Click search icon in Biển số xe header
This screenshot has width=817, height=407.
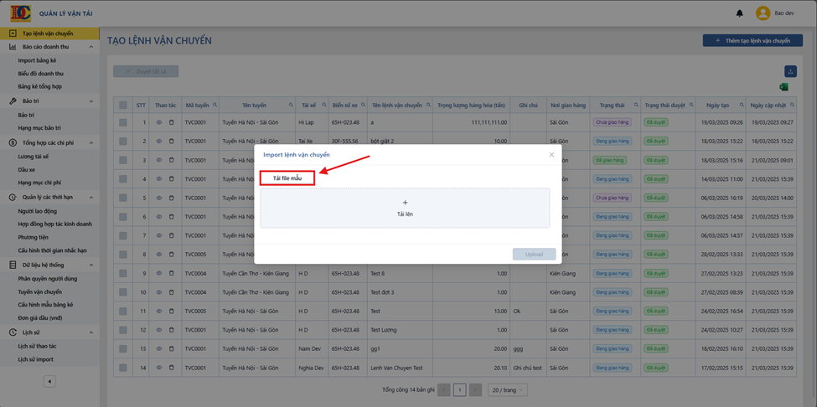click(x=363, y=105)
